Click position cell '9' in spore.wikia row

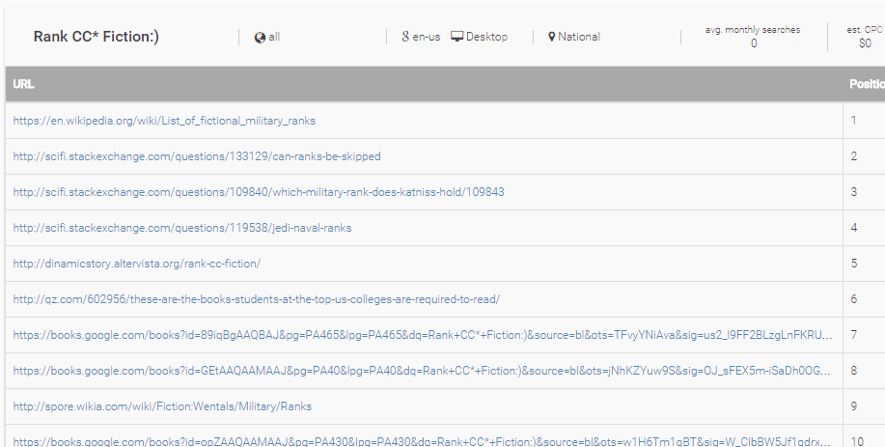point(854,406)
